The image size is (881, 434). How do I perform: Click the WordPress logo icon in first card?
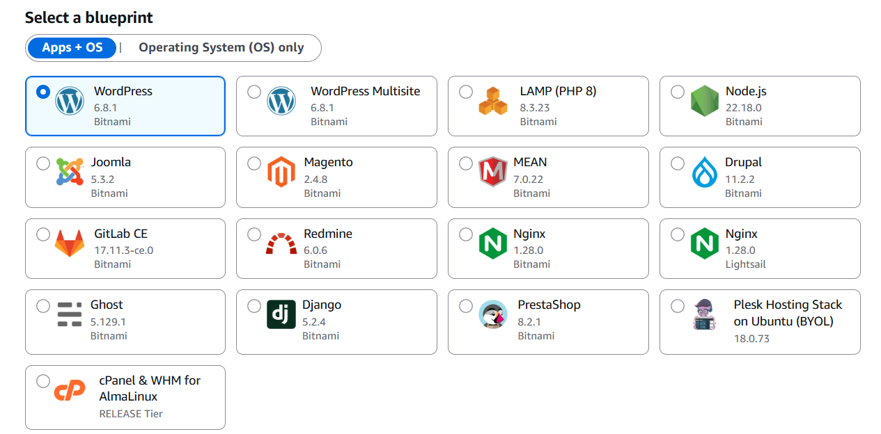tap(70, 101)
